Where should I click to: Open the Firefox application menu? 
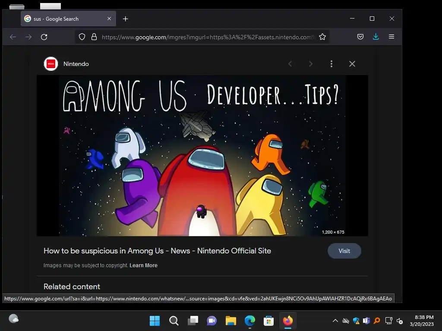[x=391, y=37]
